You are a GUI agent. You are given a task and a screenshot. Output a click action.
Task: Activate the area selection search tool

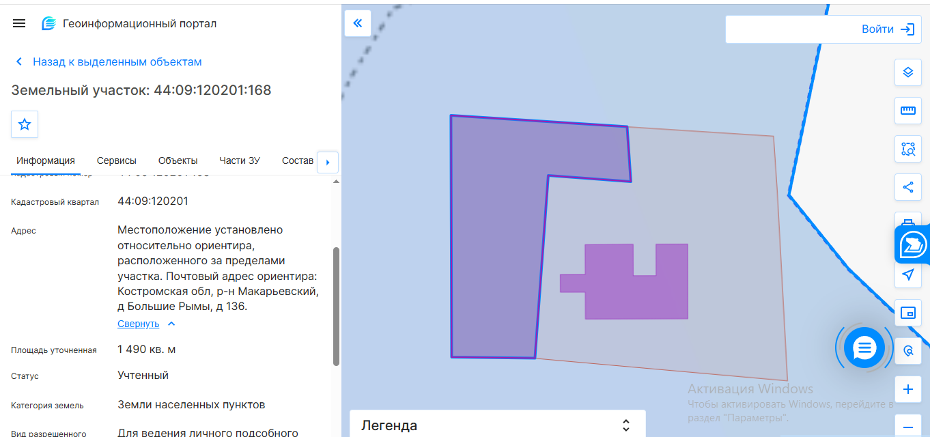tap(907, 149)
